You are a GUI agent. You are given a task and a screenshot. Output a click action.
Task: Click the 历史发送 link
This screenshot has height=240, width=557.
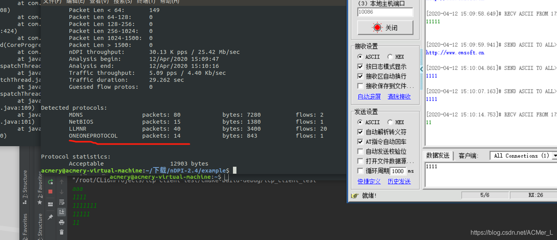click(399, 181)
